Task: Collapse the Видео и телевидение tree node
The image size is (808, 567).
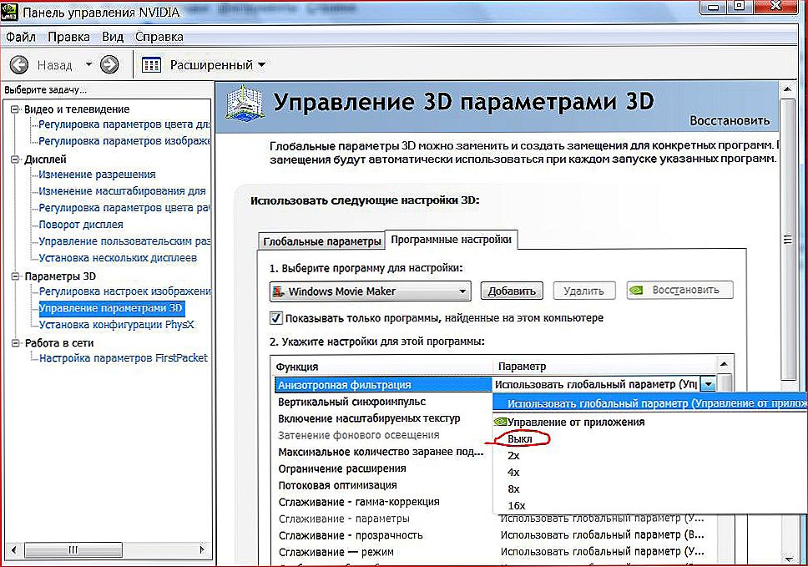Action: [x=15, y=109]
